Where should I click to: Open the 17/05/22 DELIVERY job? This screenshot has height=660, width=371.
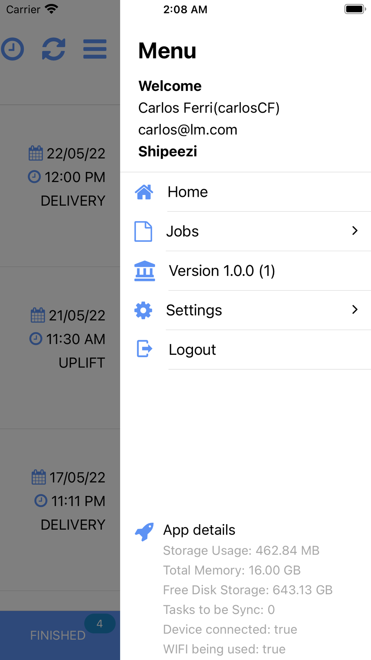[x=60, y=510]
